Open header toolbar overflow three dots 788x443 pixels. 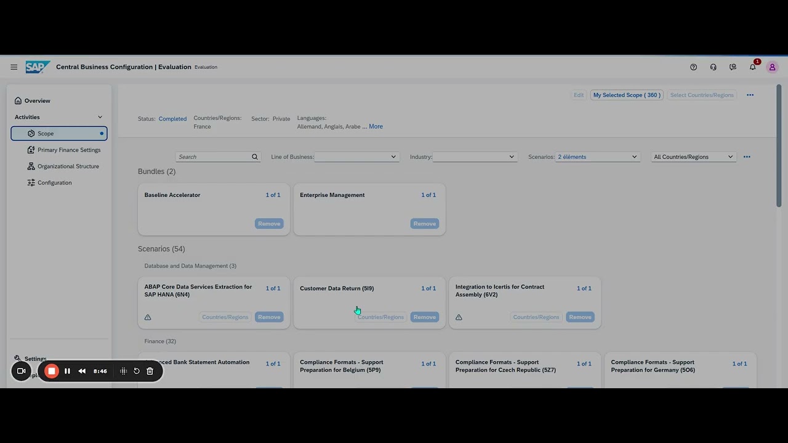click(750, 95)
